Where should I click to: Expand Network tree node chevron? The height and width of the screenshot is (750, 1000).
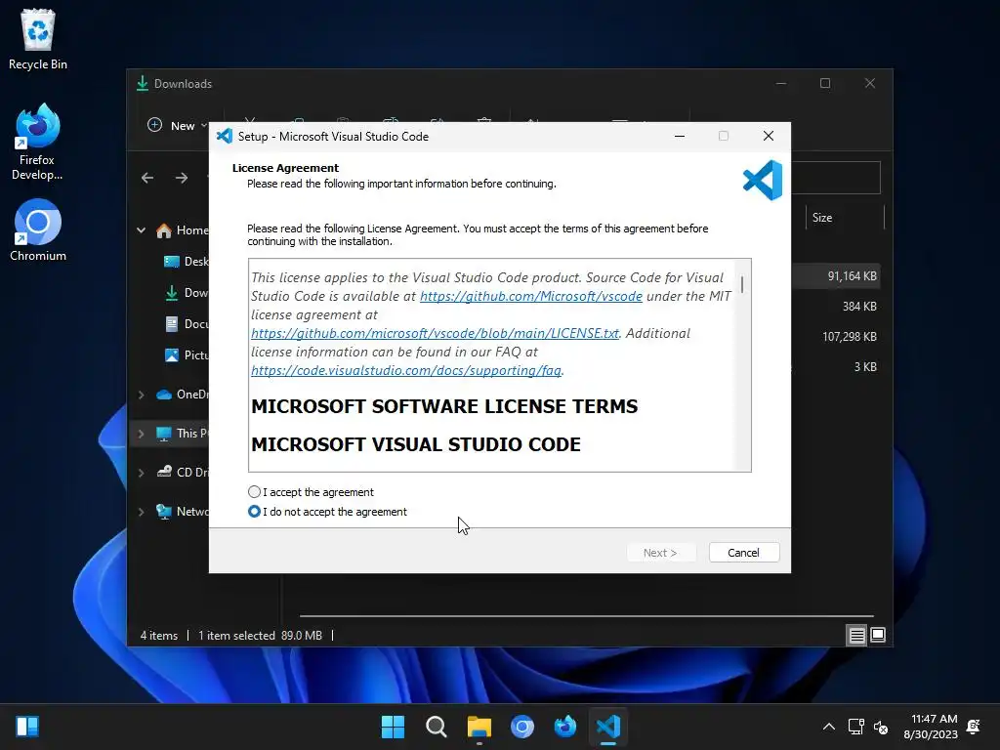[x=141, y=512]
